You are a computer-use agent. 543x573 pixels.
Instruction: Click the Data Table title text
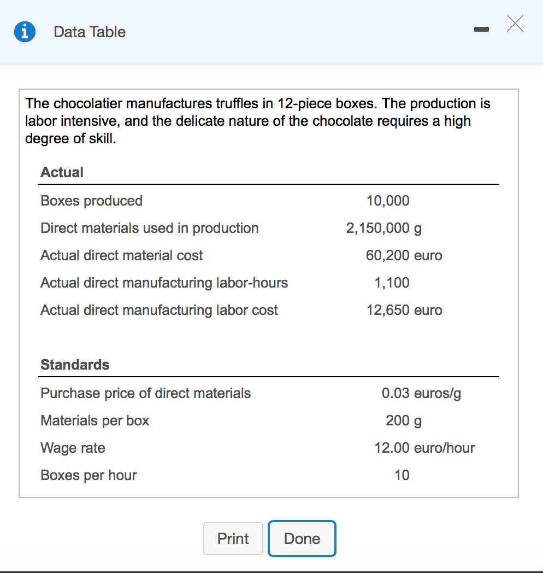[90, 32]
